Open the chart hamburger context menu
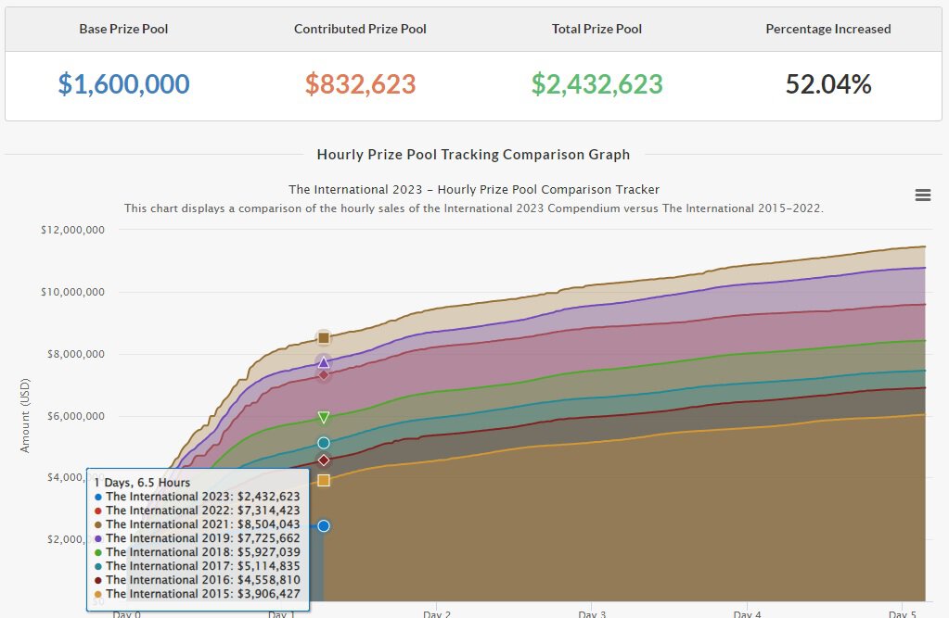This screenshot has width=949, height=618. click(x=922, y=195)
